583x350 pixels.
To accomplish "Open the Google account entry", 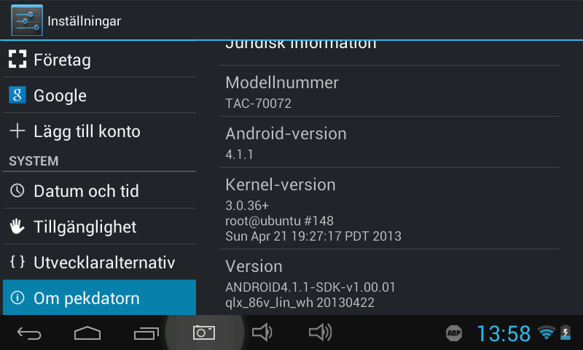I will click(99, 96).
